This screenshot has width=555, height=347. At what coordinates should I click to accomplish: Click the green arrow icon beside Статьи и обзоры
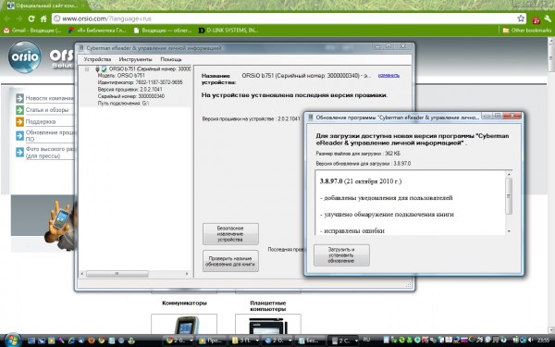[19, 110]
